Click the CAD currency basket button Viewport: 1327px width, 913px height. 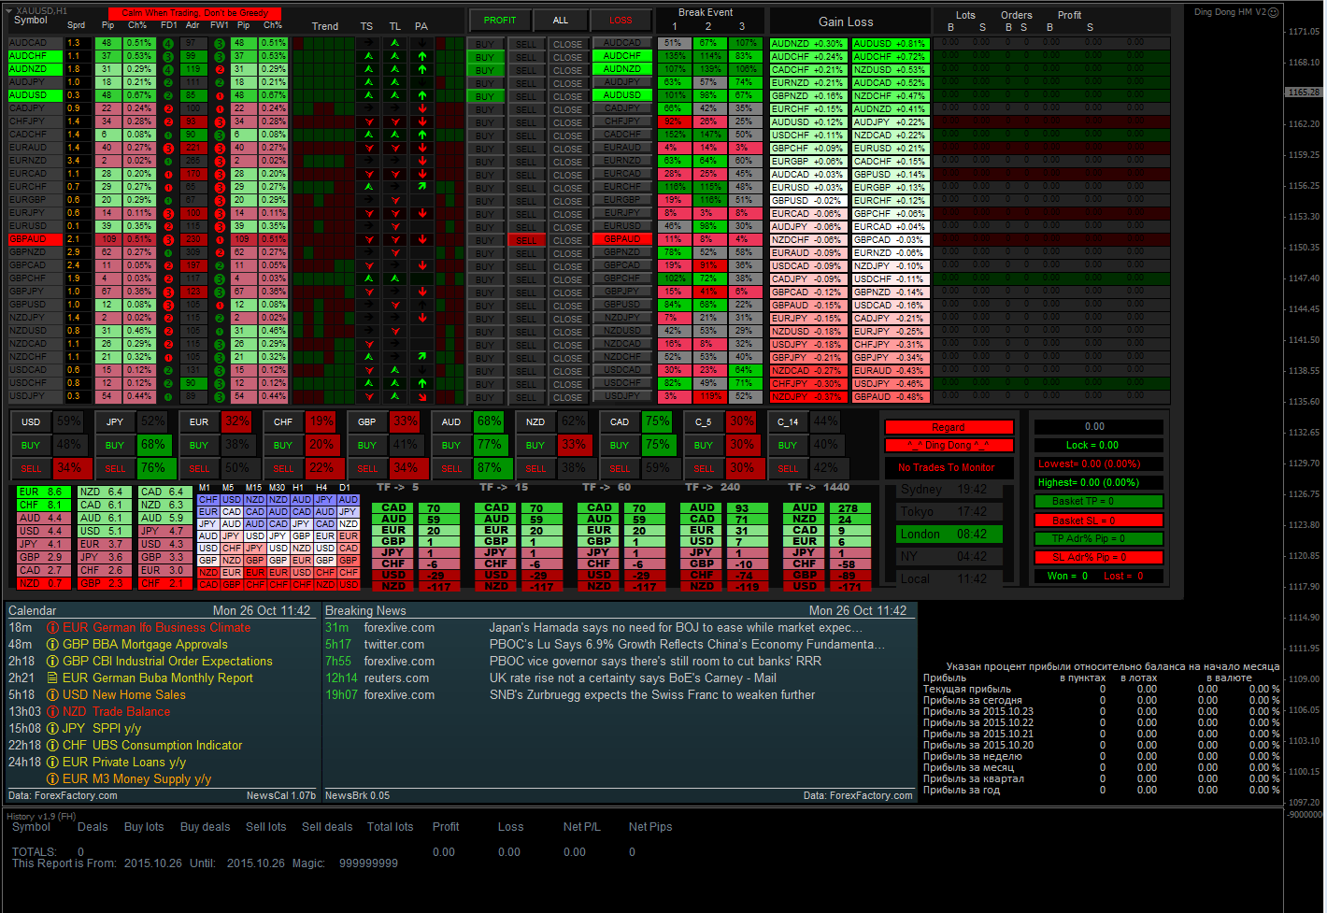click(620, 422)
